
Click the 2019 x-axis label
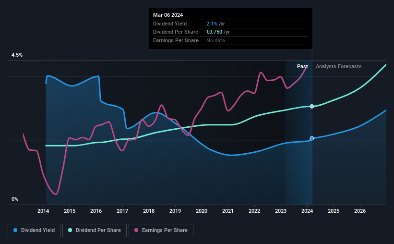pos(175,211)
